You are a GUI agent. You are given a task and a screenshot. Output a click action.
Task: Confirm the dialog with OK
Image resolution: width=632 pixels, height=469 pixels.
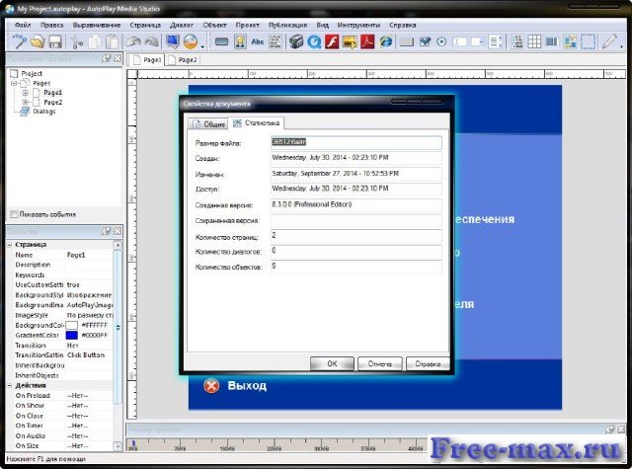[x=332, y=363]
